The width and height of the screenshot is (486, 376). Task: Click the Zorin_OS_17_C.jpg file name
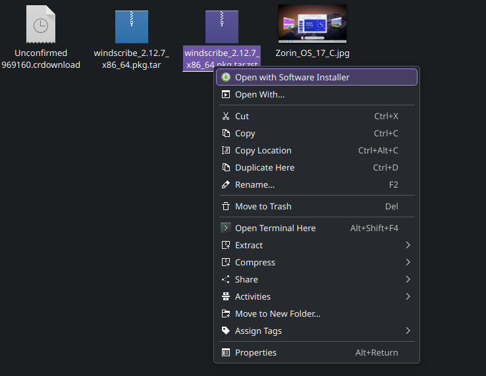pyautogui.click(x=312, y=53)
